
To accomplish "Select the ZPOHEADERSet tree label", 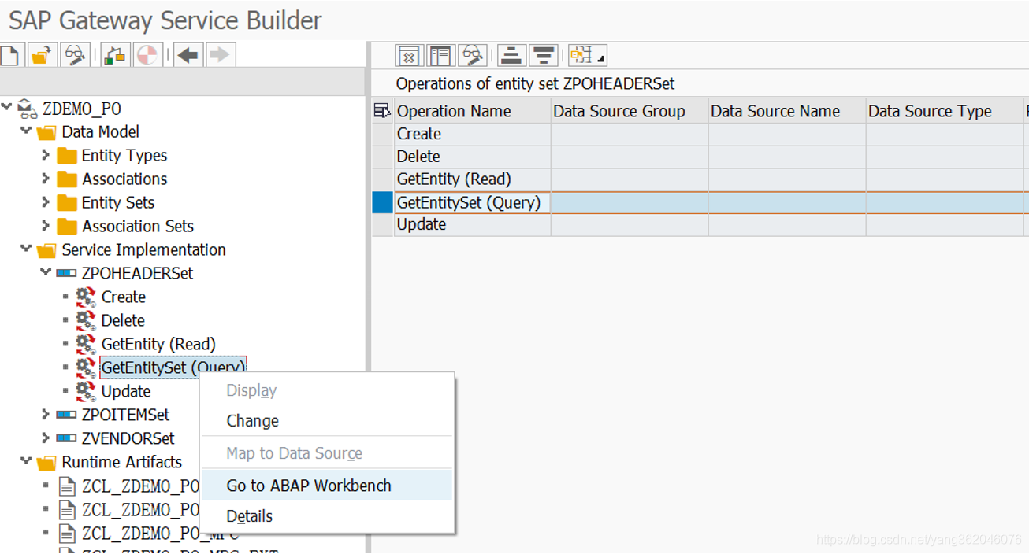I will (137, 273).
